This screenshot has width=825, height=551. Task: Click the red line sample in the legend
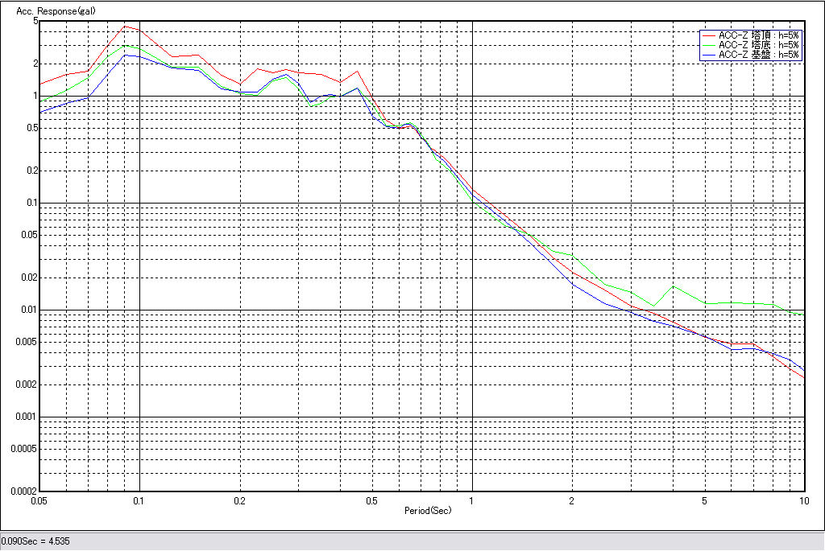[x=709, y=35]
